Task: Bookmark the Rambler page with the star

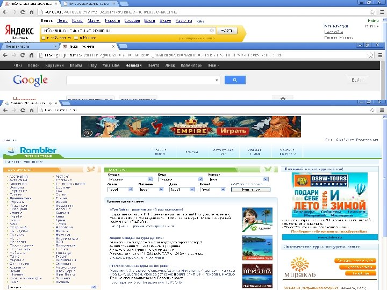Action: 372,110
